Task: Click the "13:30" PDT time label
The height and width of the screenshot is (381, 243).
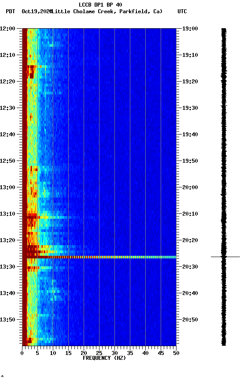Action: click(7, 267)
